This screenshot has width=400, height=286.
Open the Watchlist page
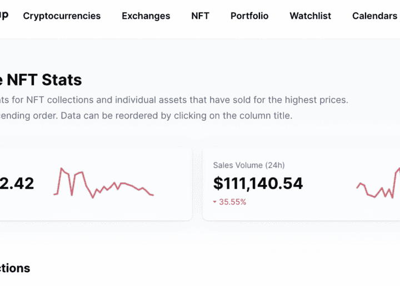310,16
